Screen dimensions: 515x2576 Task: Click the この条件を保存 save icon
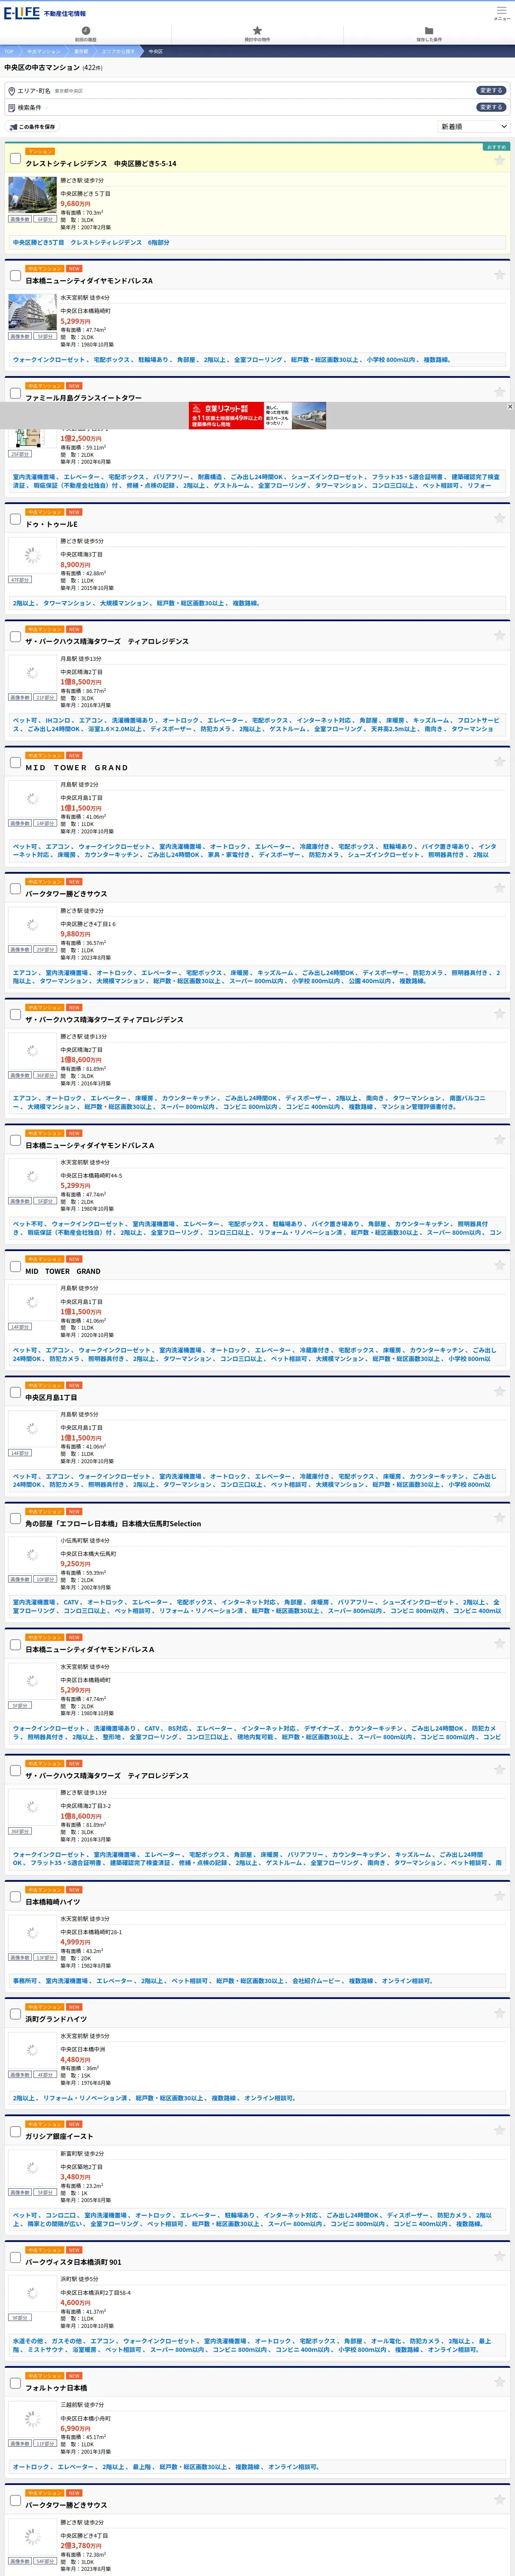(x=13, y=127)
